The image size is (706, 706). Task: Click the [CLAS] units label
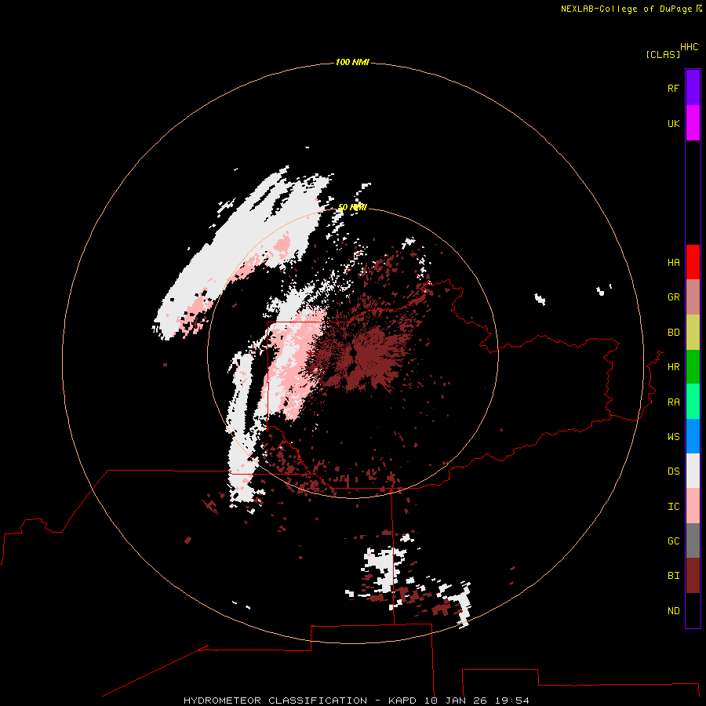pyautogui.click(x=663, y=55)
